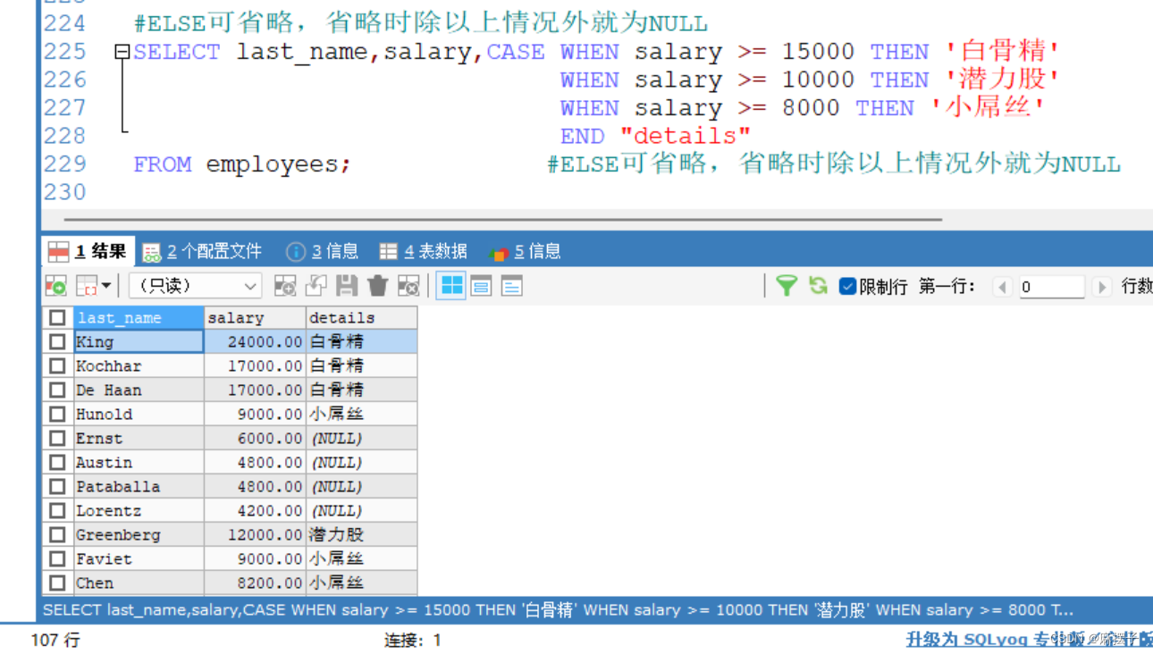Check the Greenberg row checkbox
The image size is (1153, 654).
coord(58,534)
